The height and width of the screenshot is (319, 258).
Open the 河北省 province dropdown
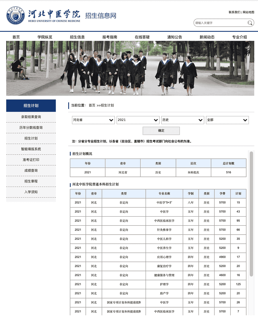click(93, 120)
